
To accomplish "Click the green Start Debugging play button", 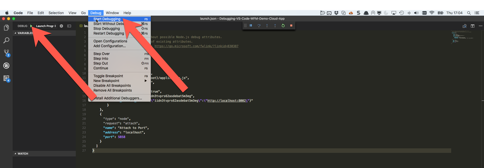I will [x=31, y=26].
